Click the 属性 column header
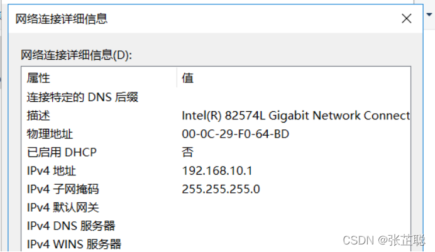Screen dimensions: 435x252 coord(38,79)
